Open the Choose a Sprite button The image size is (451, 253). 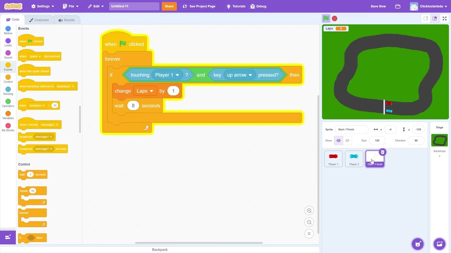[418, 244]
